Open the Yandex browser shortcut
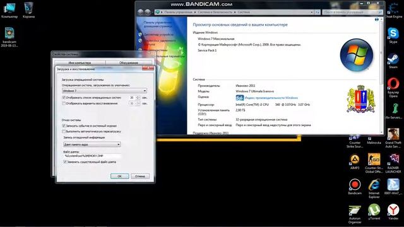The width and height of the screenshot is (404, 227). click(x=393, y=212)
